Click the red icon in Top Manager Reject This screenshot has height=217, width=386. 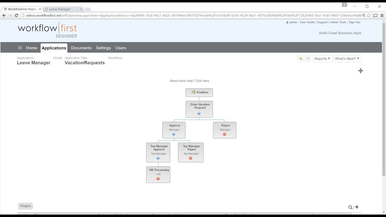pos(190,158)
